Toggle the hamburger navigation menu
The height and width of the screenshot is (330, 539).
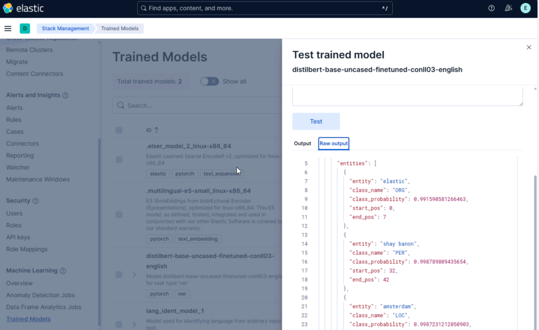pos(8,28)
